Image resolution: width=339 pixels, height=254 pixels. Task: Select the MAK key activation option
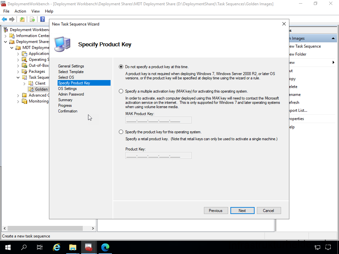coord(121,91)
